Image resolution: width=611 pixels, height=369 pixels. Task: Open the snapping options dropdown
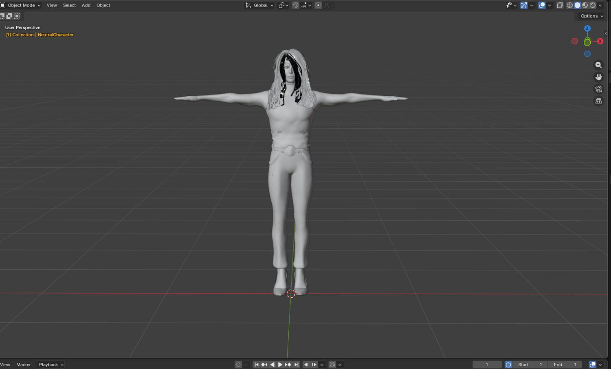305,5
